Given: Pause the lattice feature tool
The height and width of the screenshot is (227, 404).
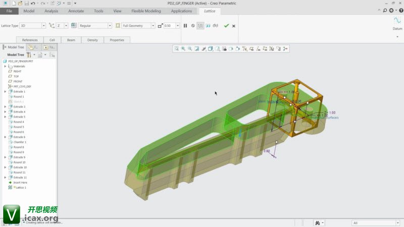Looking at the screenshot, I should (x=185, y=26).
